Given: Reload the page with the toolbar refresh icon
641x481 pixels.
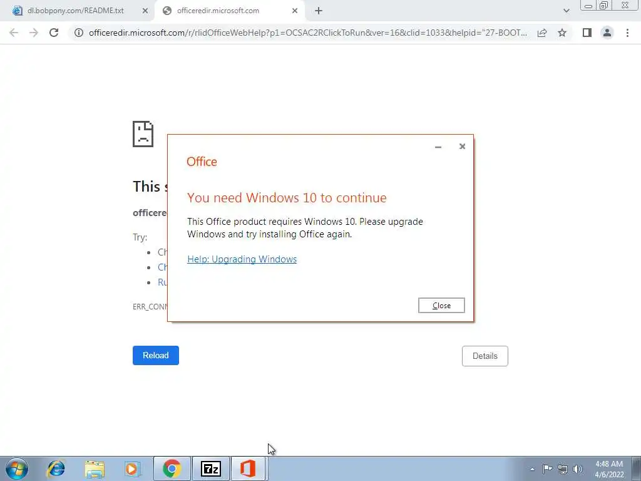Looking at the screenshot, I should pyautogui.click(x=54, y=33).
